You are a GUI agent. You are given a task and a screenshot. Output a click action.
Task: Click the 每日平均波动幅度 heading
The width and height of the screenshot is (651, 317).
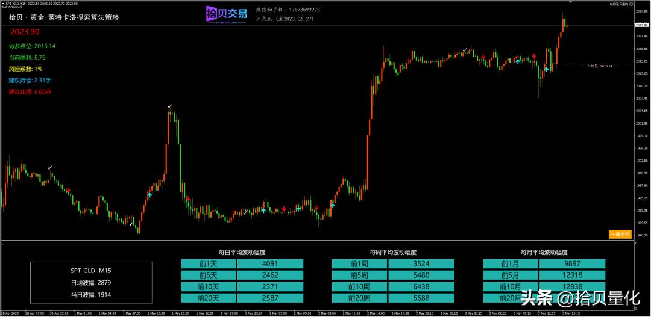pyautogui.click(x=242, y=252)
